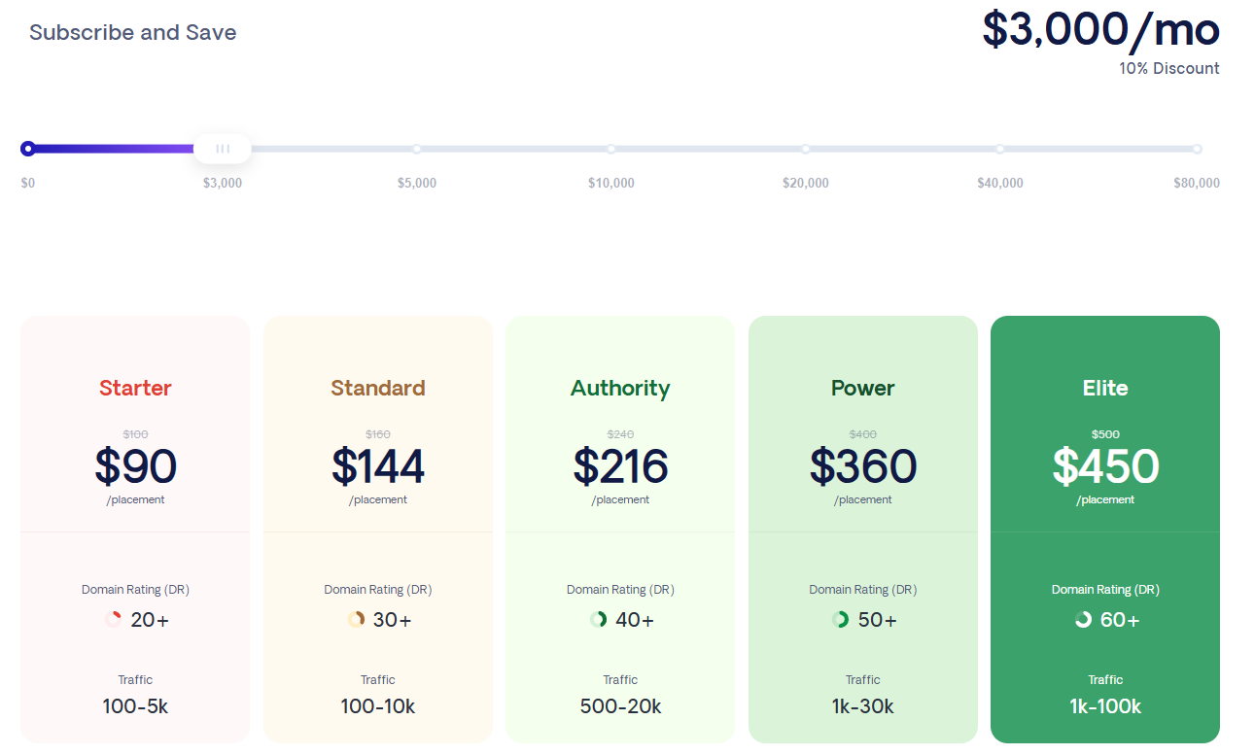This screenshot has width=1255, height=755.
Task: Click the slider stop at $10,000
Action: 610,148
